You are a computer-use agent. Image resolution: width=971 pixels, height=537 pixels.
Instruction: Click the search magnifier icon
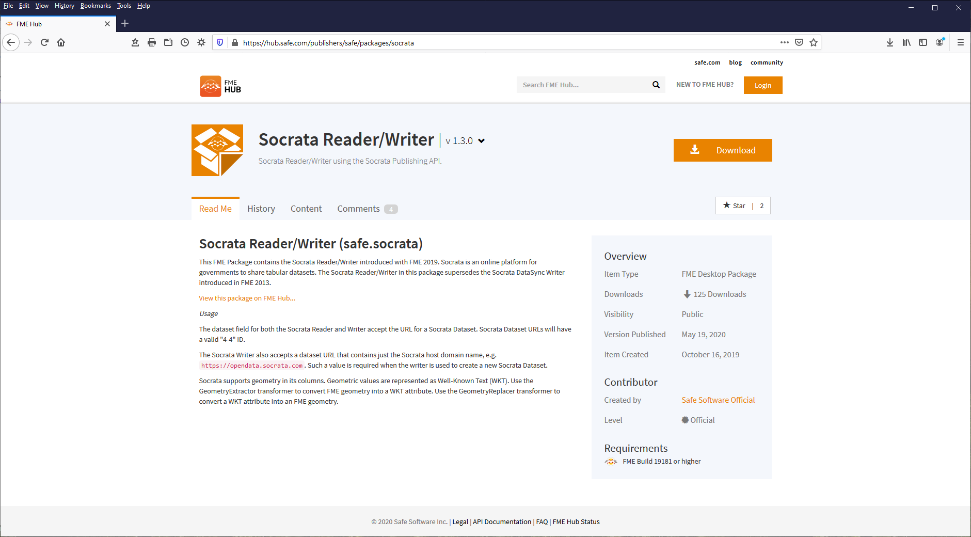coord(656,85)
